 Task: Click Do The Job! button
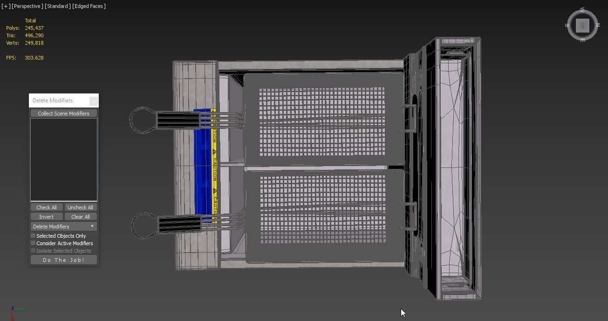[x=64, y=260]
